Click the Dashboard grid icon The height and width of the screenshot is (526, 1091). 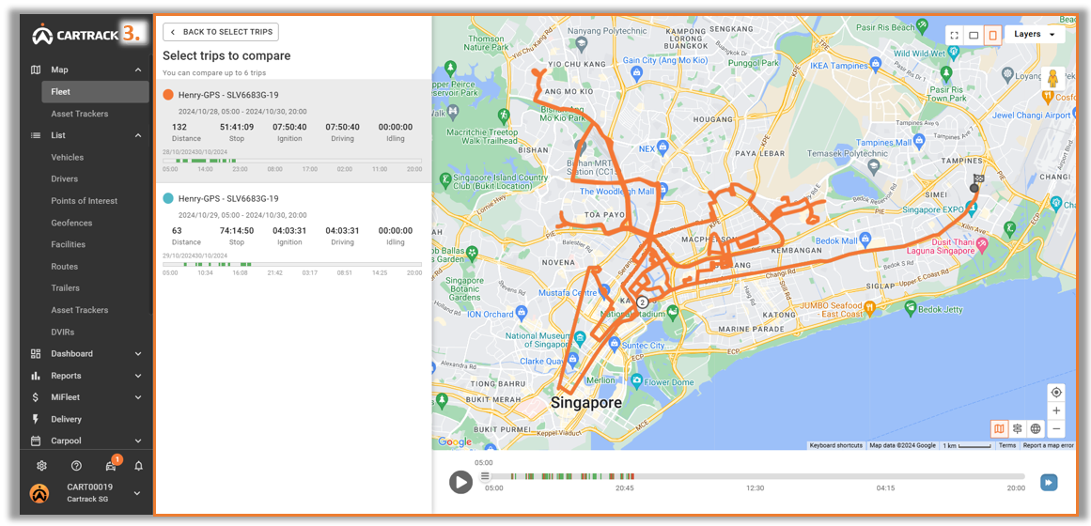(x=36, y=353)
